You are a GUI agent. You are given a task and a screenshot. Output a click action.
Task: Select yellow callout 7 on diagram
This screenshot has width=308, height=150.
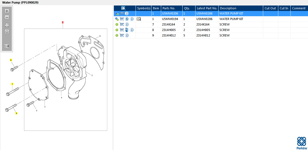click(x=12, y=84)
